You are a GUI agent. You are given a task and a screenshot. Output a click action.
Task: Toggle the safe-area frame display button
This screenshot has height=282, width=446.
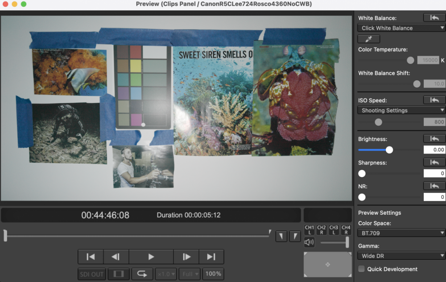pyautogui.click(x=118, y=274)
